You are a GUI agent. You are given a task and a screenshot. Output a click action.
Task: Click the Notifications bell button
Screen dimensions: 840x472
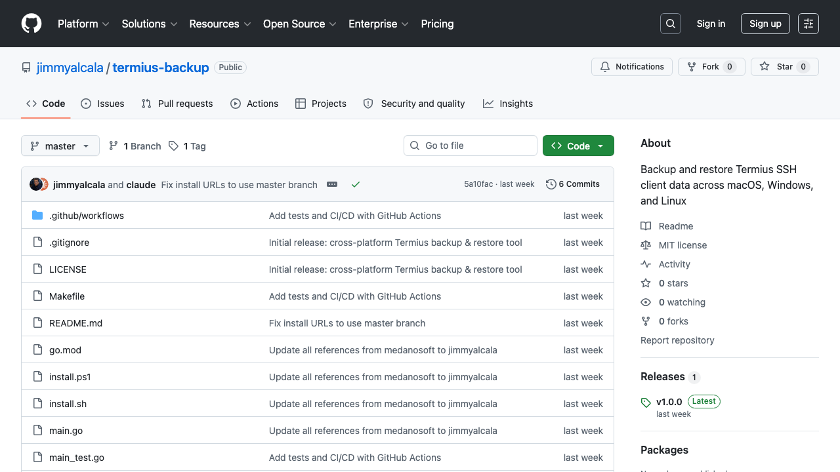coord(633,67)
